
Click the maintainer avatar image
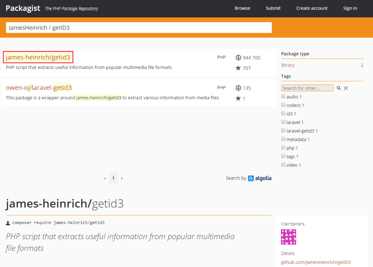[x=288, y=237]
